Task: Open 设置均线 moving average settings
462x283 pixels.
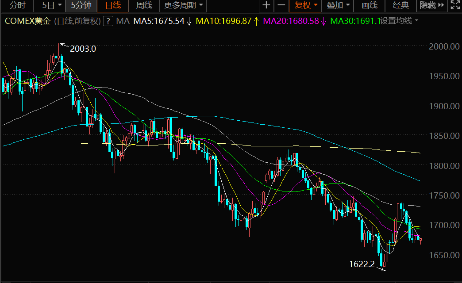Action: [x=400, y=21]
